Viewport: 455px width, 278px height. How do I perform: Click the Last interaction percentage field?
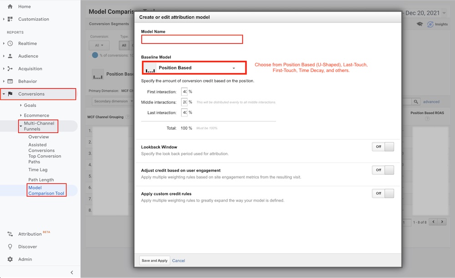[184, 112]
